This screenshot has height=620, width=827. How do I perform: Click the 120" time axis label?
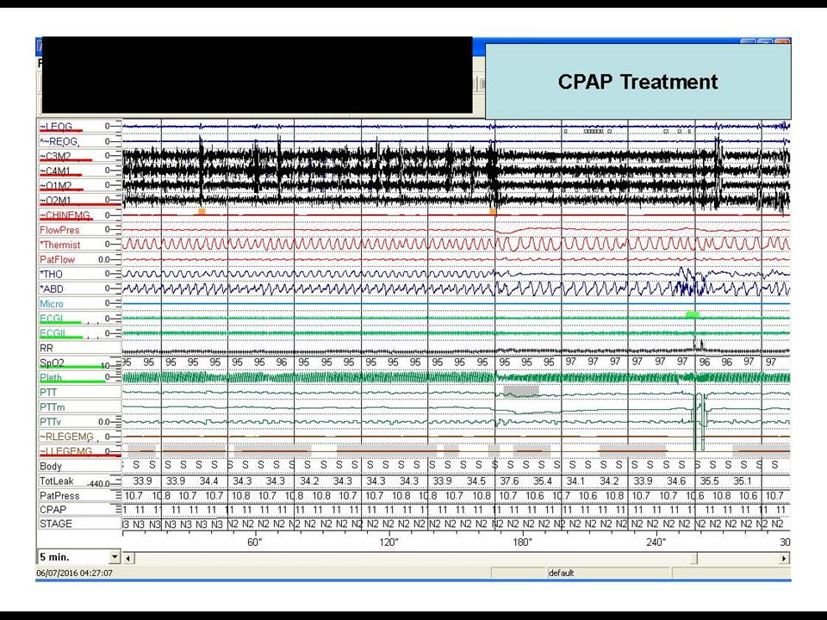pos(389,542)
